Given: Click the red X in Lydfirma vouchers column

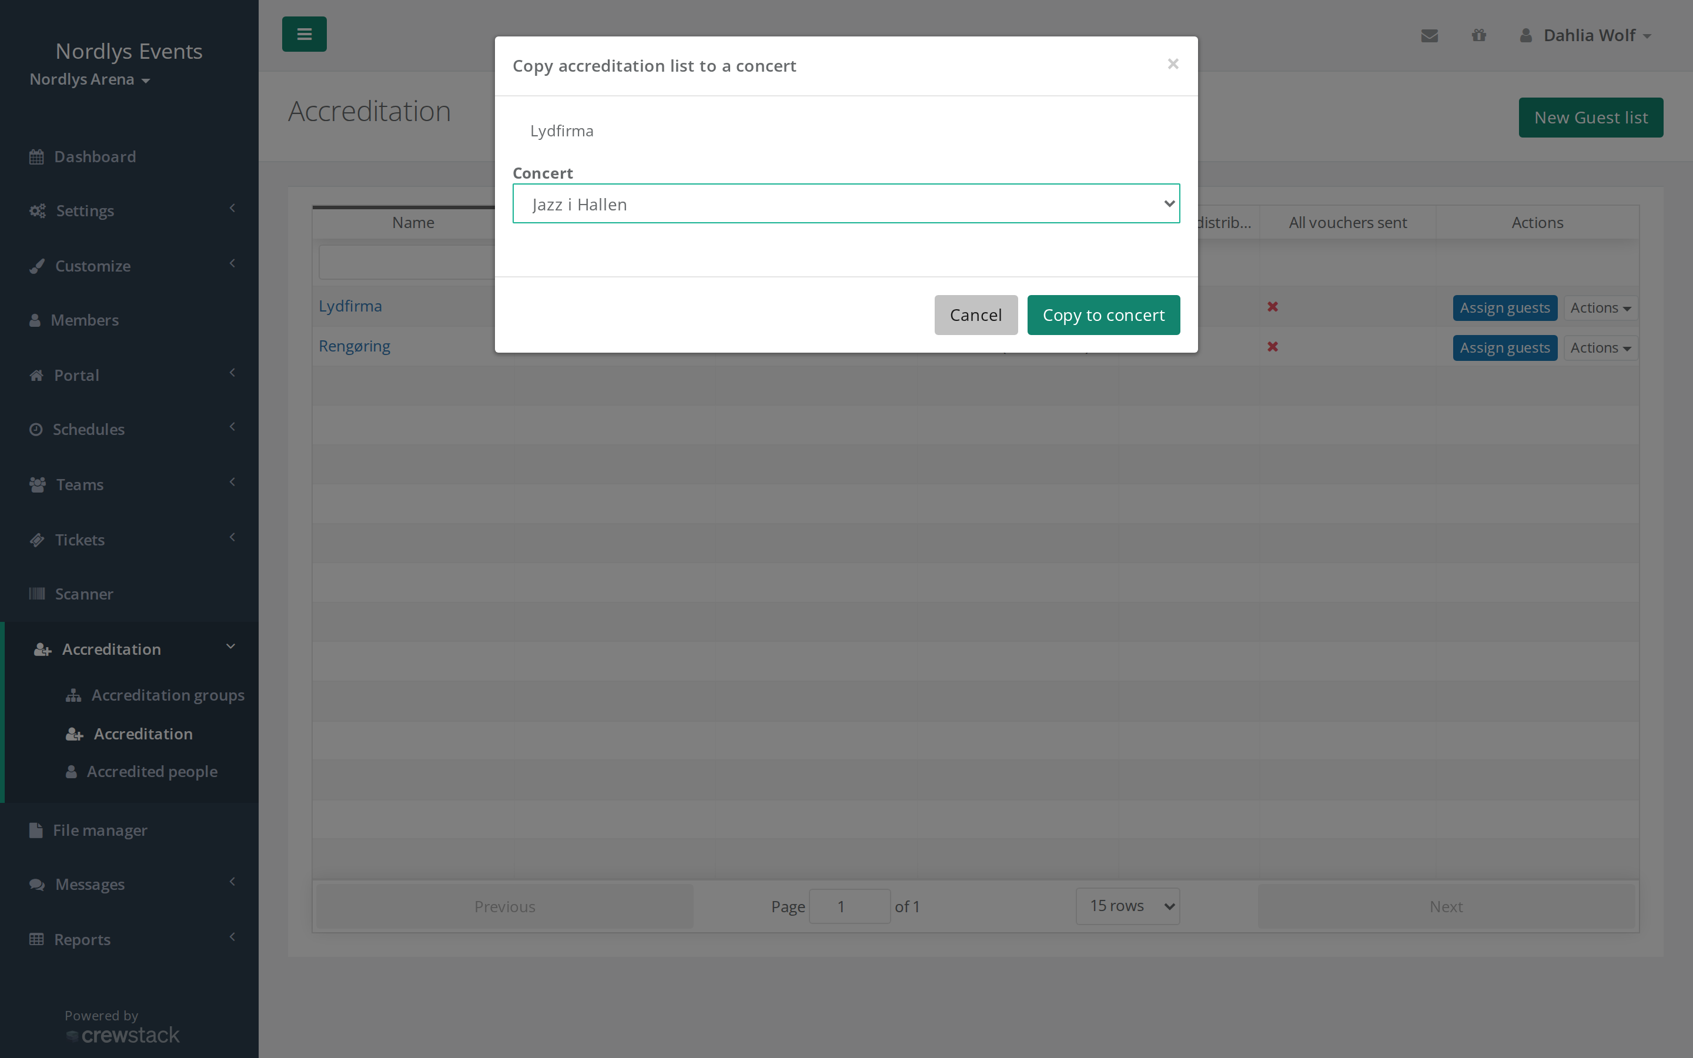Looking at the screenshot, I should (x=1273, y=306).
